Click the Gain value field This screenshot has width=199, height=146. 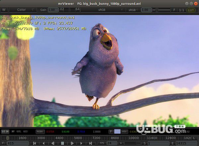(53, 10)
